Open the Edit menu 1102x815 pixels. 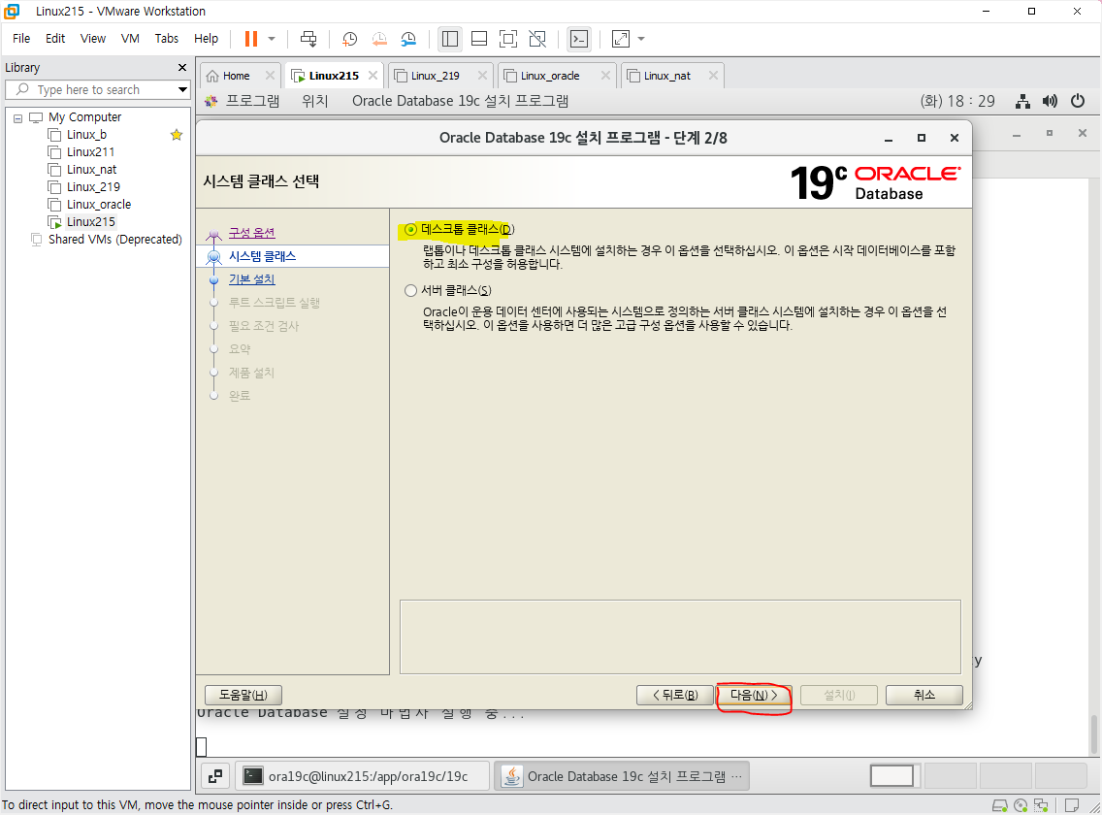click(x=55, y=39)
